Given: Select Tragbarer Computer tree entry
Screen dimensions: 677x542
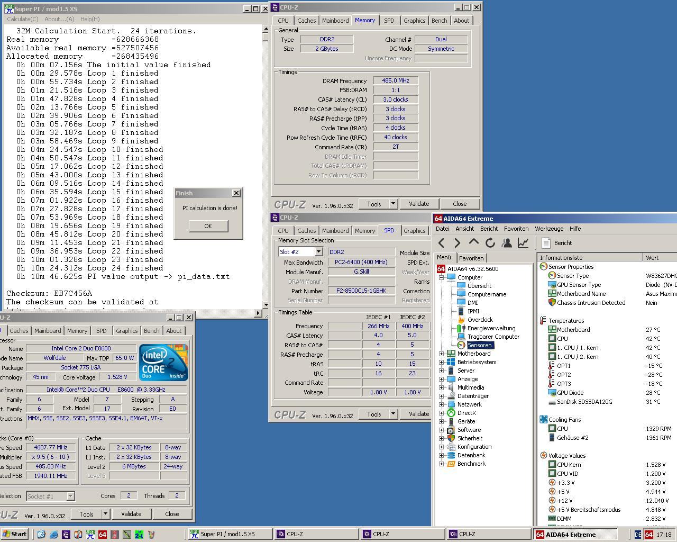Looking at the screenshot, I should coord(493,337).
